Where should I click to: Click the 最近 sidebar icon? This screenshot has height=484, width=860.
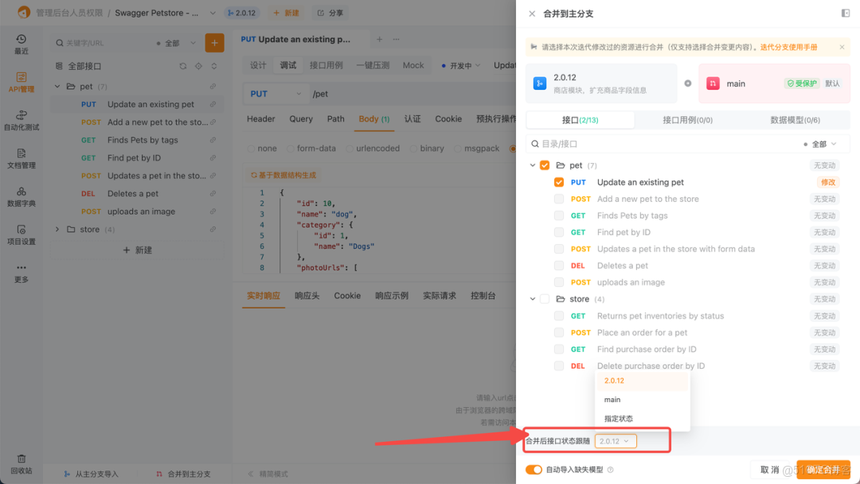click(21, 43)
